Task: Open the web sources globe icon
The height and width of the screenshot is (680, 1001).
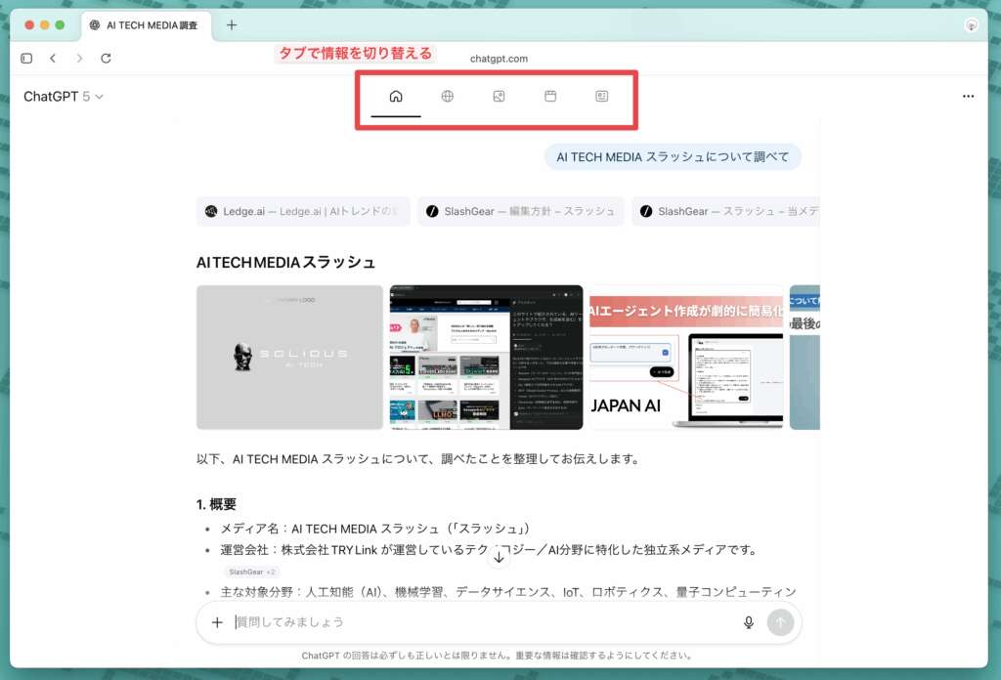Action: pos(447,96)
